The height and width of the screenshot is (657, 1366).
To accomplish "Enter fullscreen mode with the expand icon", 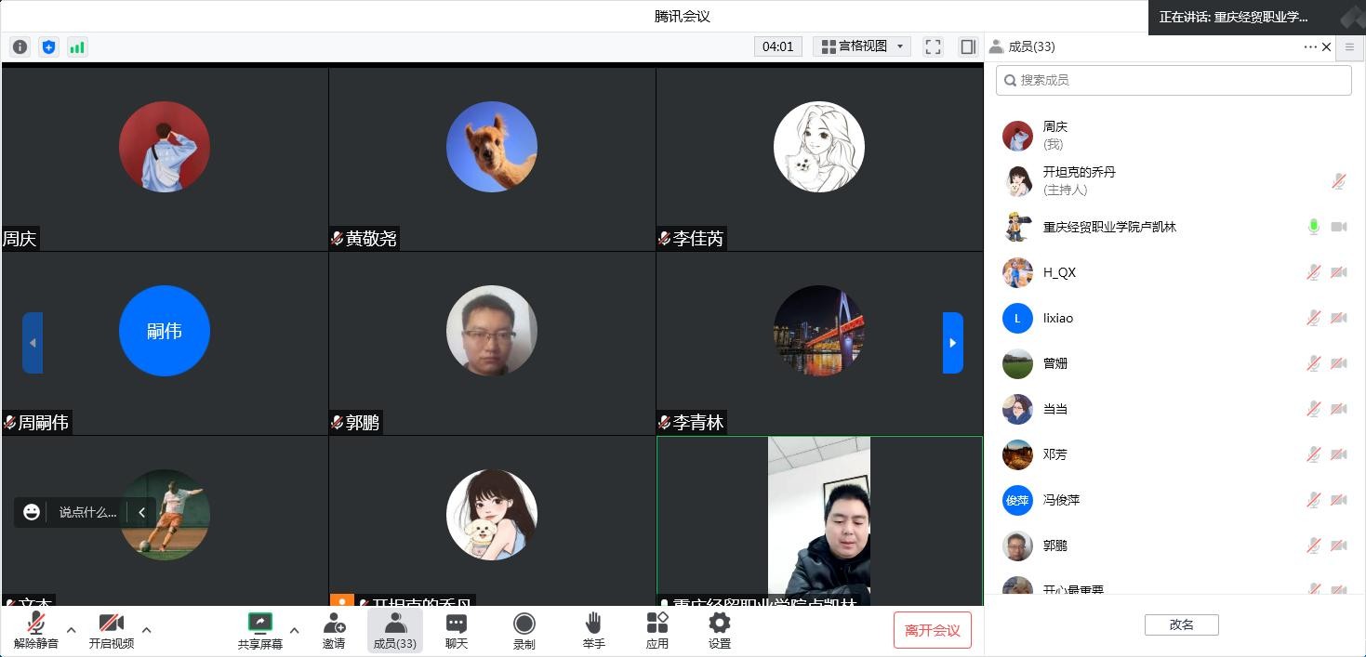I will pos(933,46).
